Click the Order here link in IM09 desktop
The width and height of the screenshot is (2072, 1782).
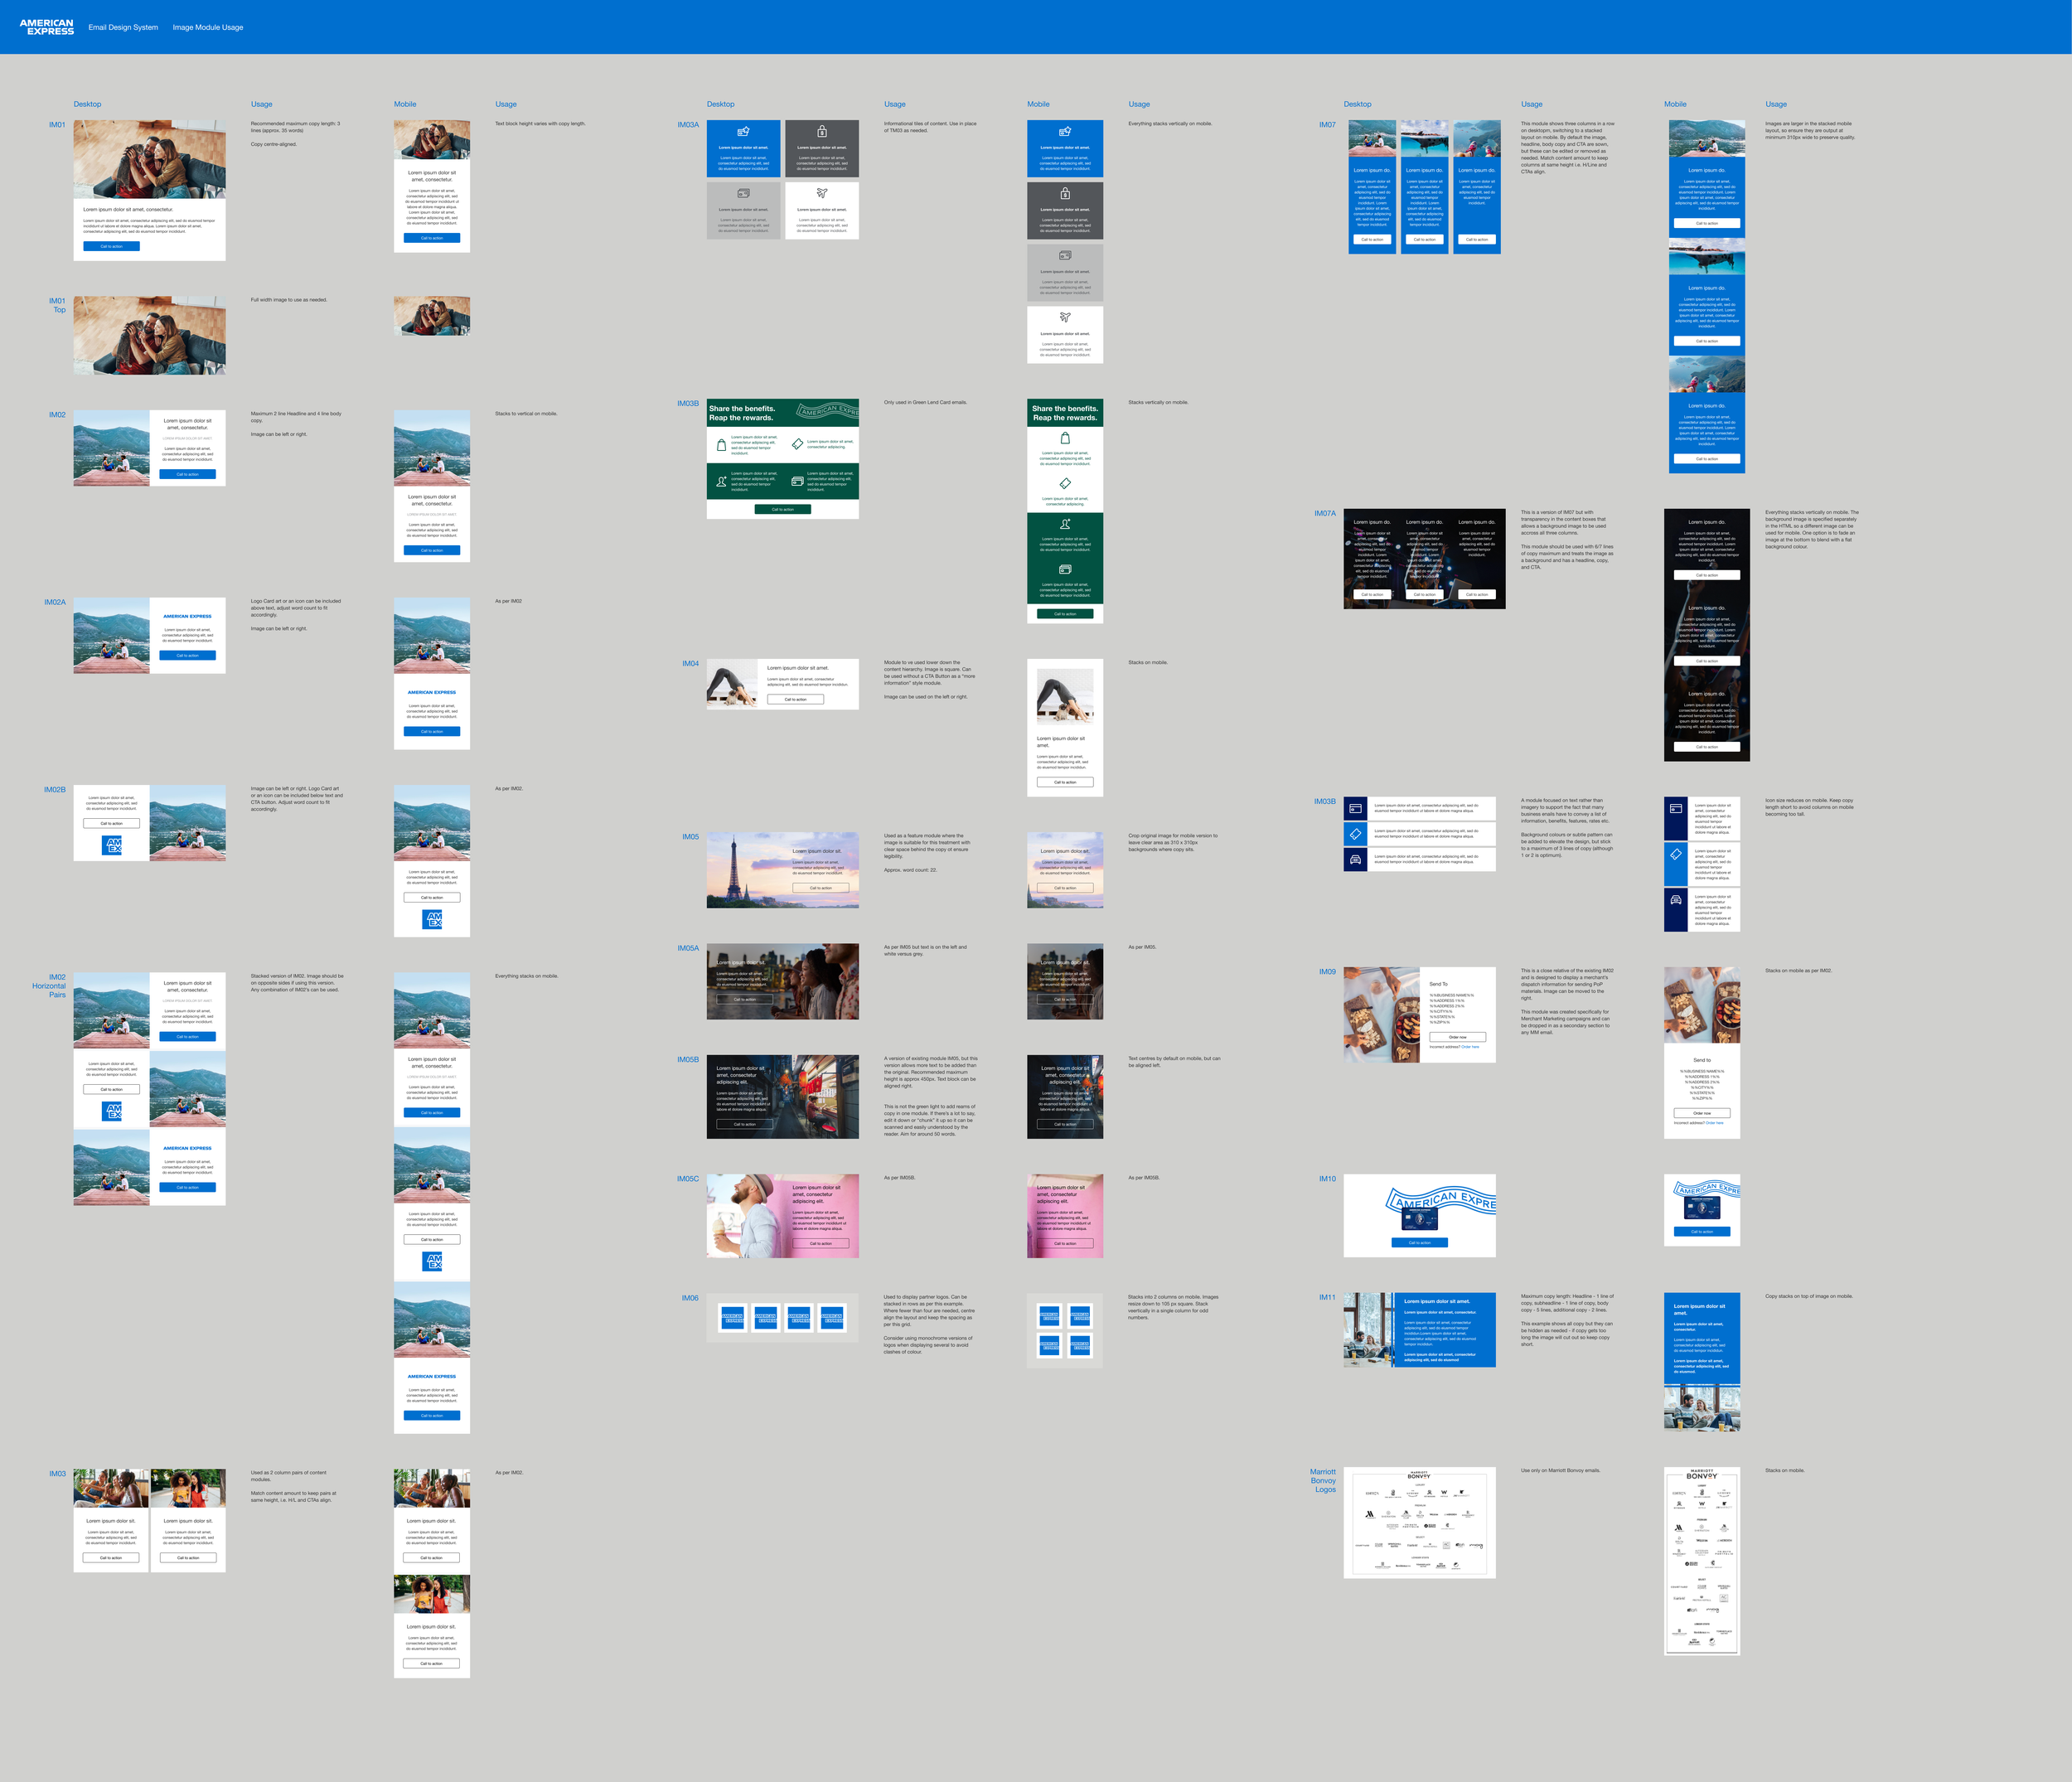pyautogui.click(x=1470, y=1047)
